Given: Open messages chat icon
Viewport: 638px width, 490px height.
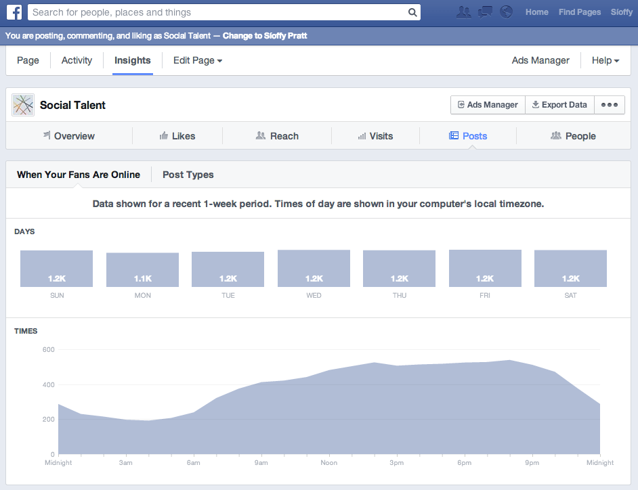Looking at the screenshot, I should [x=485, y=12].
